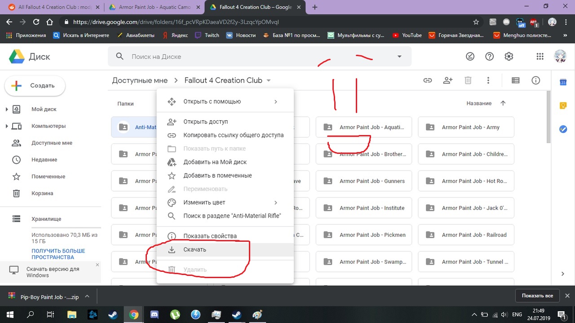
Task: Open Google Calendar from the side panel
Action: click(x=563, y=82)
